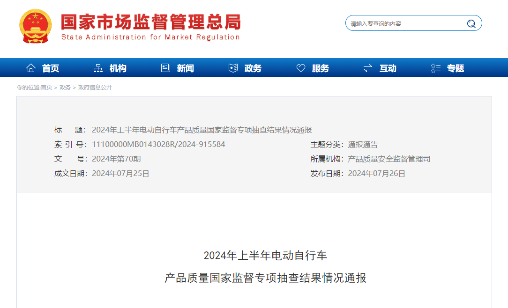This screenshot has height=308, width=508.
Task: Open the 服务 navigation menu item
Action: click(321, 68)
